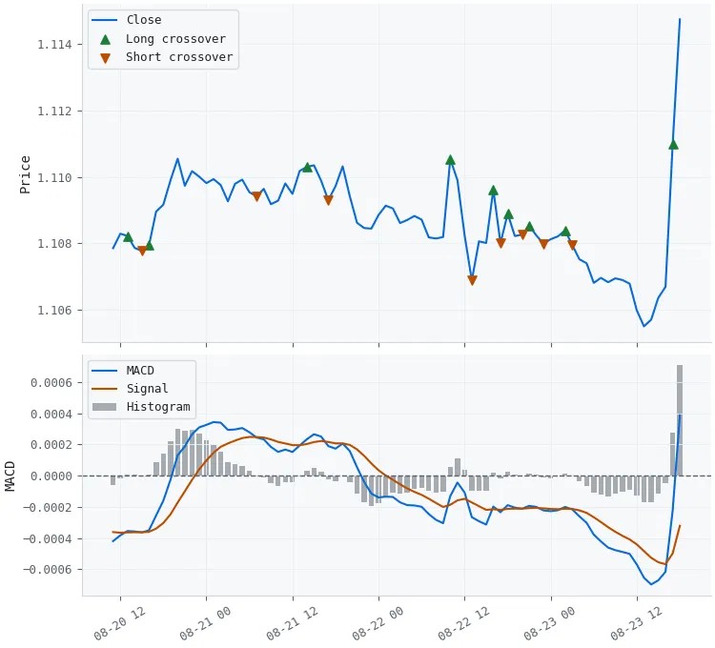Viewport: 715px width, 648px height.
Task: Click the 0.0004 MACD tick label
Action: [51, 415]
